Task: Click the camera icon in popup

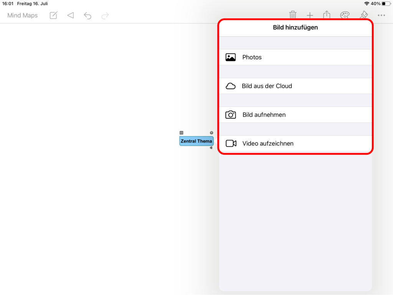Action: pyautogui.click(x=231, y=115)
